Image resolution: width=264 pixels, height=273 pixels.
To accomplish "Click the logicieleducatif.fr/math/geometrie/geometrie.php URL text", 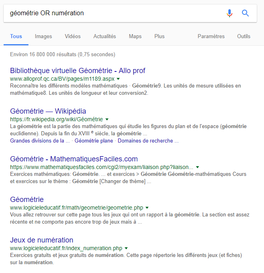I will tap(77, 208).
